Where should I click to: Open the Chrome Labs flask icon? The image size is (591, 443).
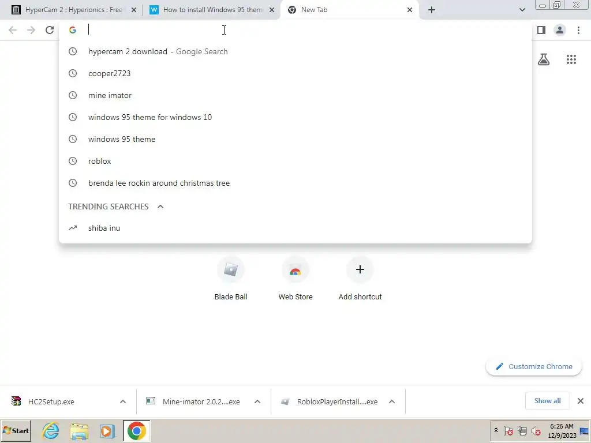tap(544, 59)
